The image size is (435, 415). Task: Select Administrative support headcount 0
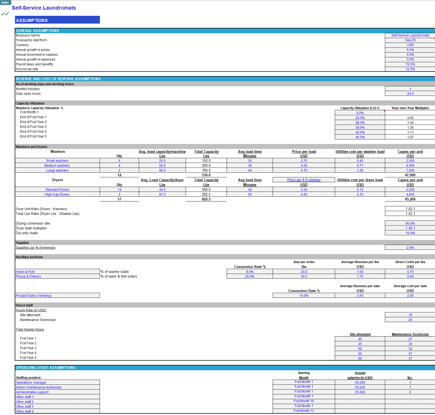pos(410,392)
